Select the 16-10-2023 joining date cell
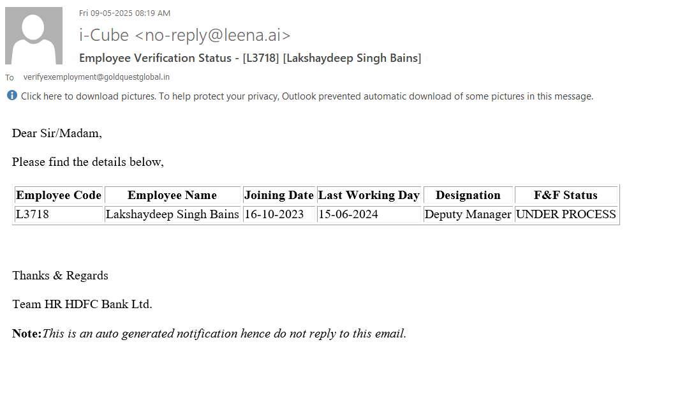Screen dimensions: 680x400 [x=274, y=214]
